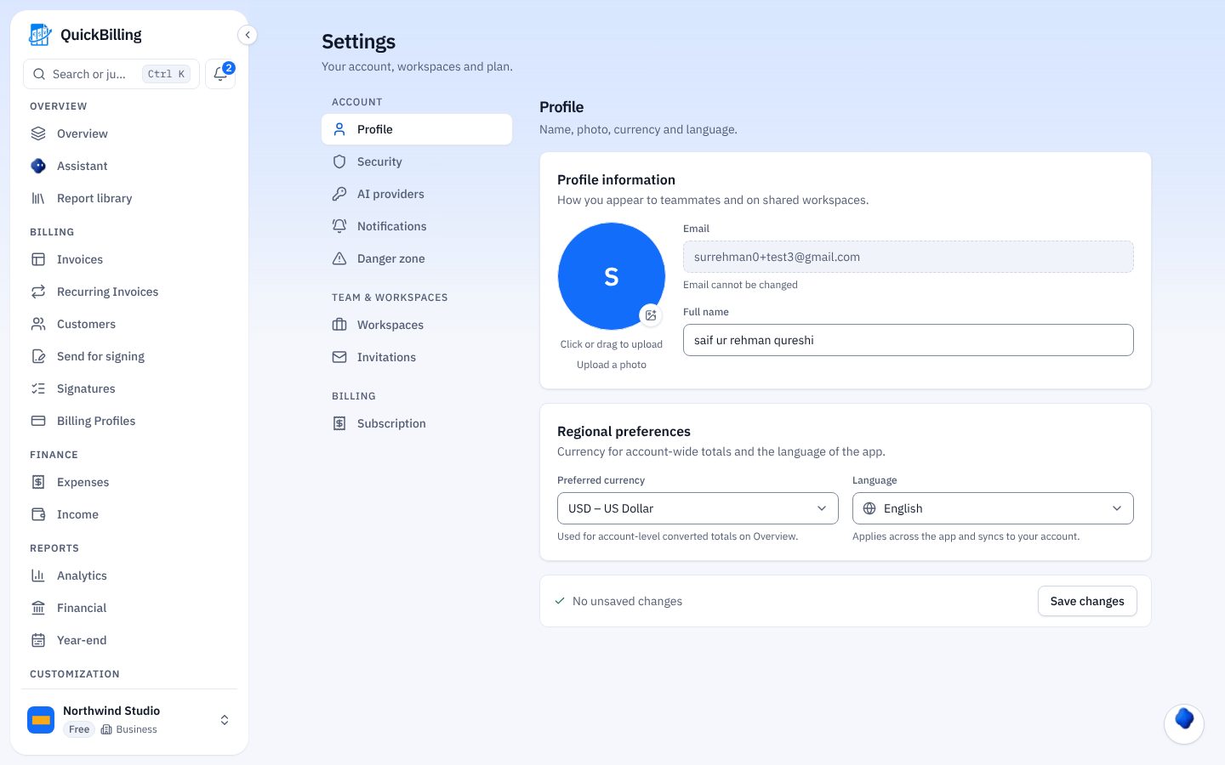
Task: Collapse the sidebar with the chevron button
Action: click(248, 35)
